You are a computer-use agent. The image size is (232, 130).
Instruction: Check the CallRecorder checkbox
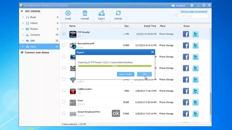[64, 91]
